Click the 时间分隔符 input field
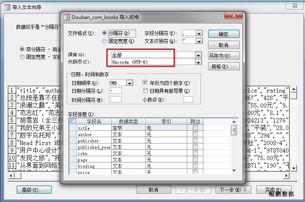Screen dimensions: 305x202 pyautogui.click(x=116, y=99)
